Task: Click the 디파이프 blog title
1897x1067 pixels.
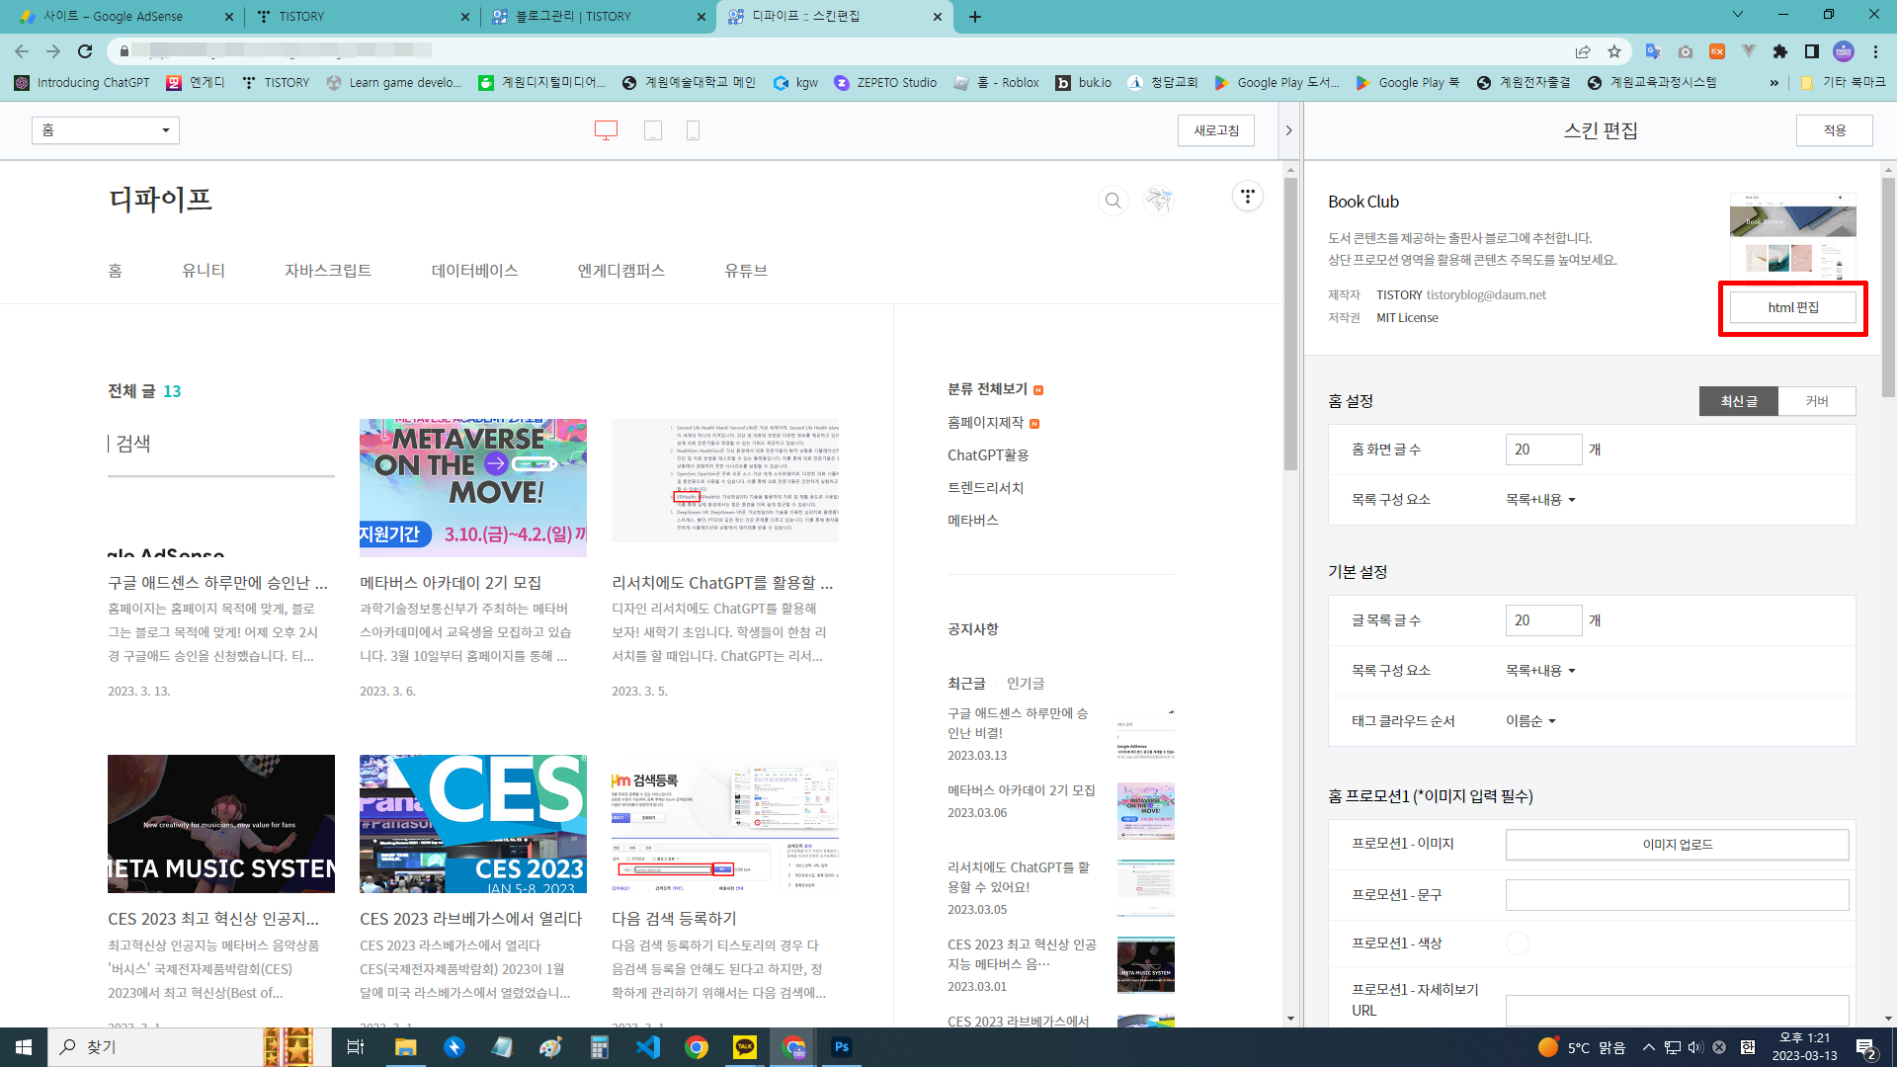Action: [x=160, y=200]
